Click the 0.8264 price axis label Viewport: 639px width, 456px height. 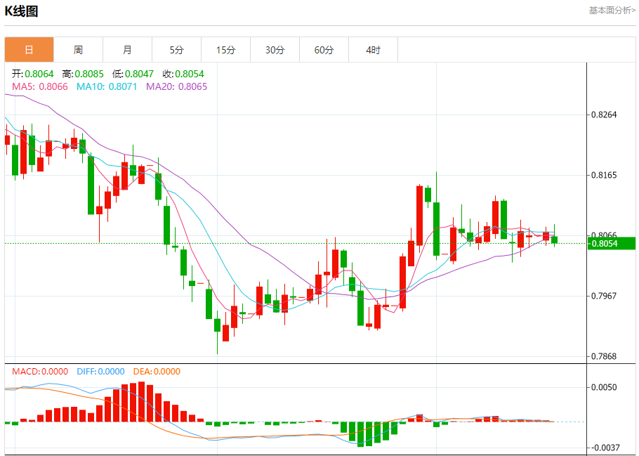604,115
